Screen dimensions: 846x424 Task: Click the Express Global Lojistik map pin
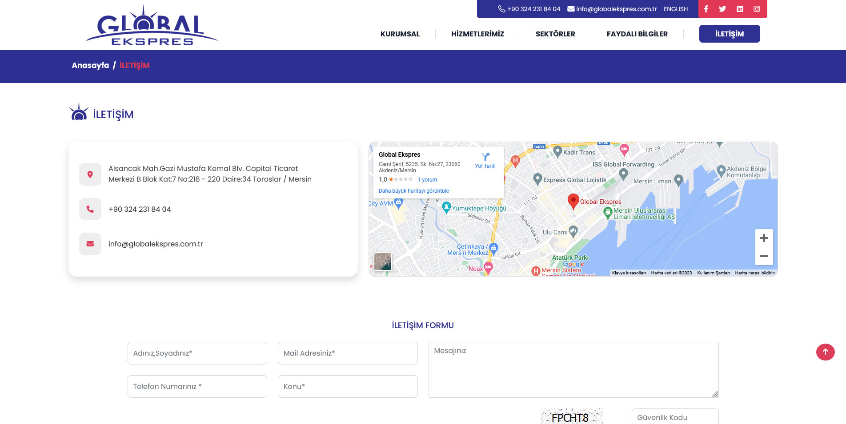coord(537,179)
